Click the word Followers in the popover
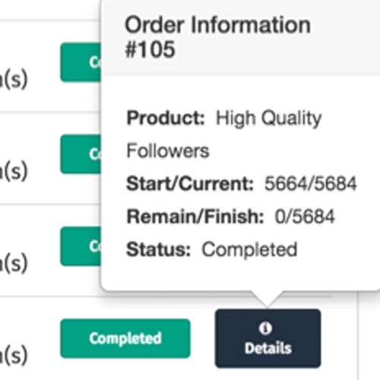 coord(168,151)
